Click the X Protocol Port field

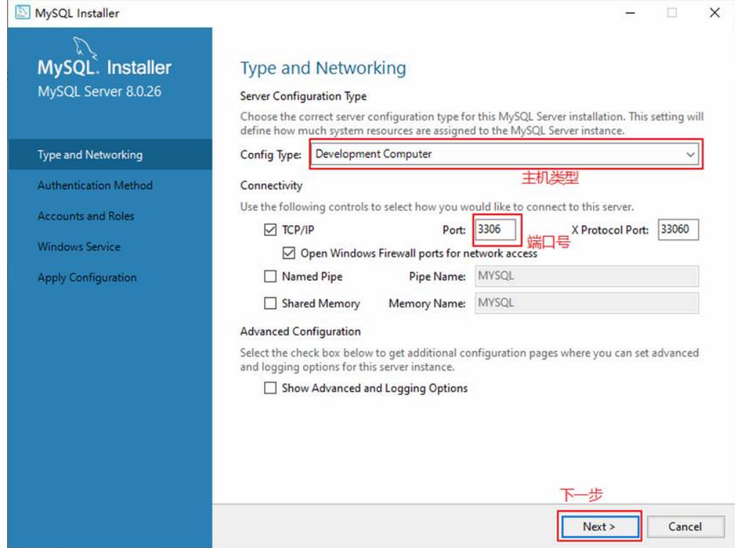[x=678, y=229]
